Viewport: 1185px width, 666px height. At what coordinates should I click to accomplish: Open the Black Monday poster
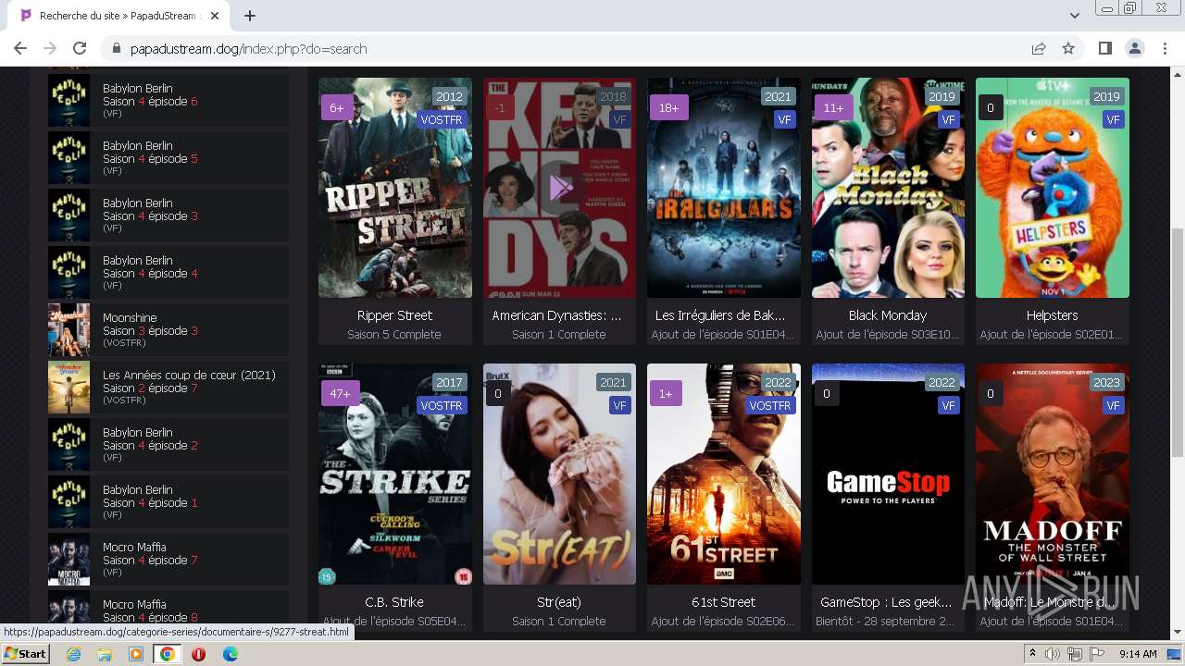coord(888,188)
